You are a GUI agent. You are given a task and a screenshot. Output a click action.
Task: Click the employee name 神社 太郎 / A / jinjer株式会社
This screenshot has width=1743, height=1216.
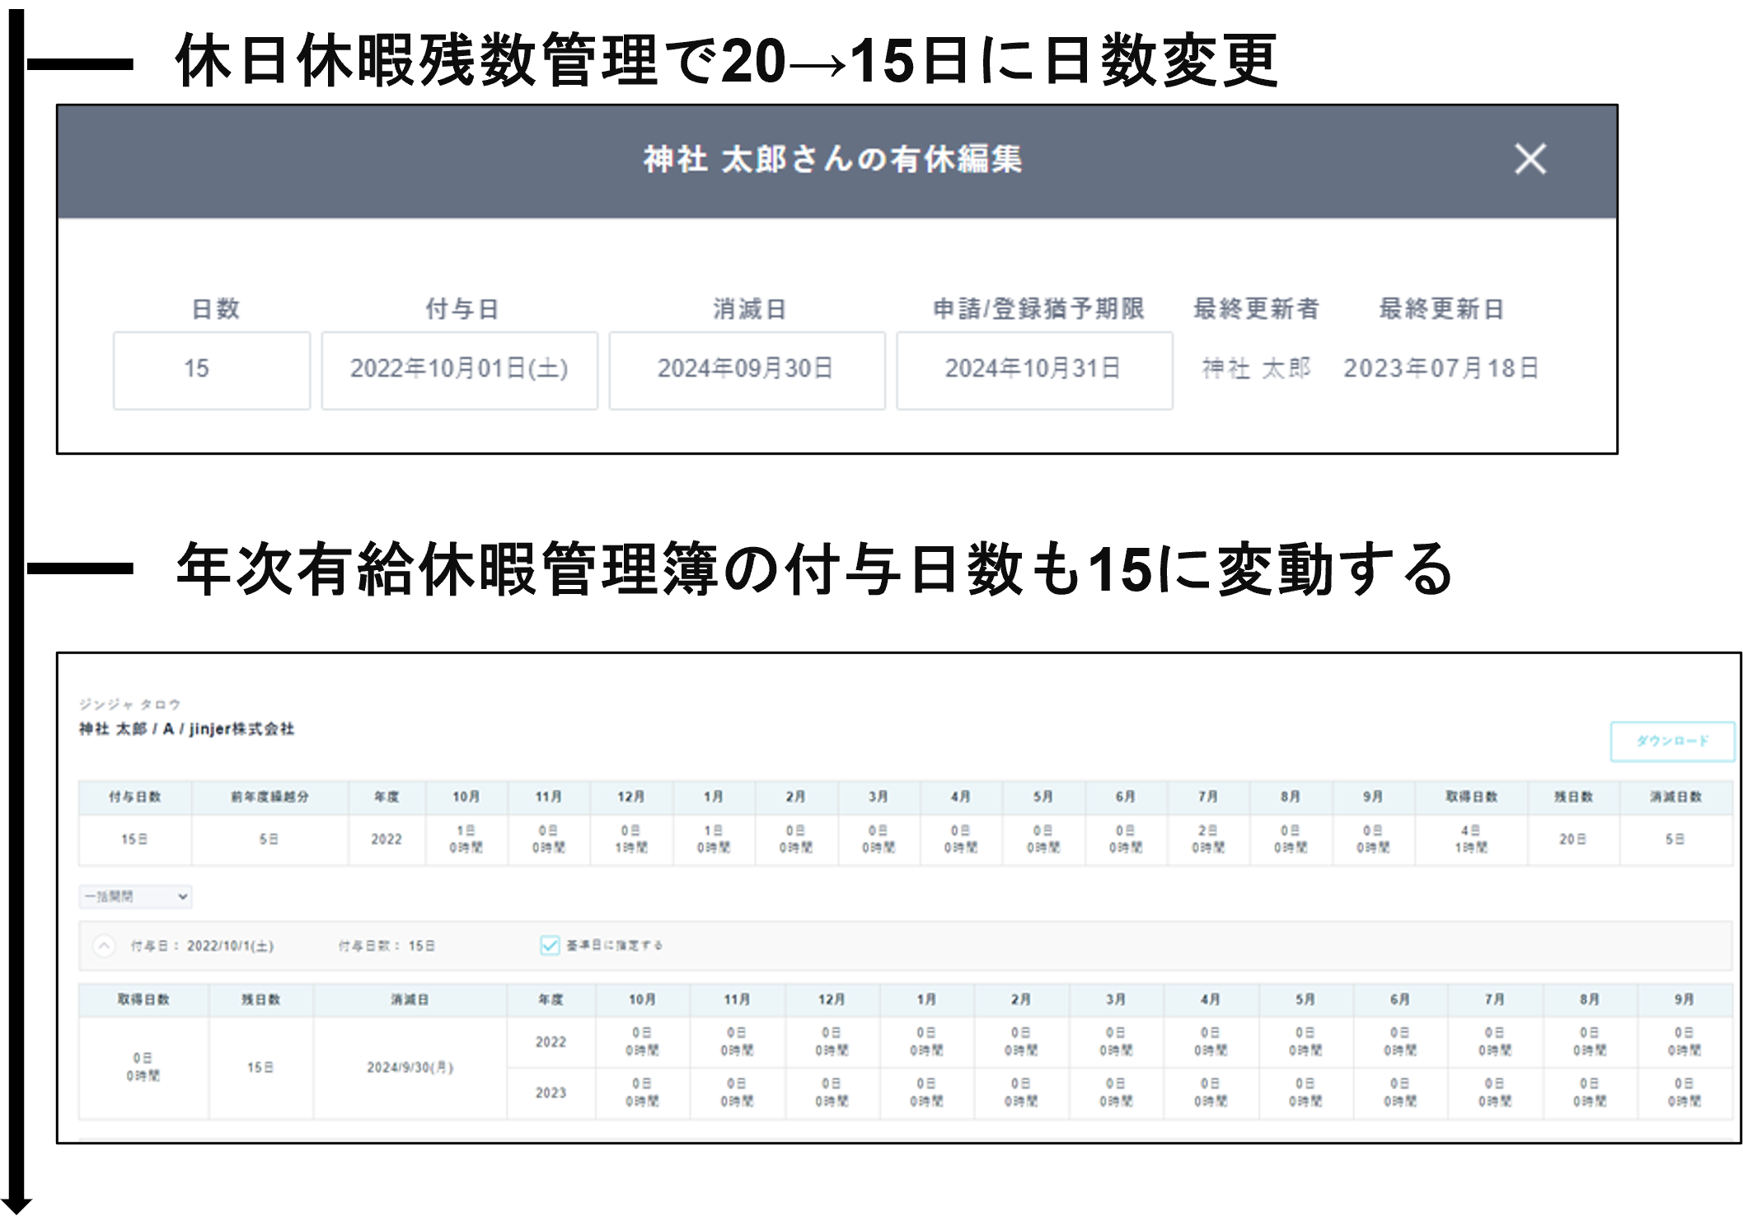click(x=186, y=729)
